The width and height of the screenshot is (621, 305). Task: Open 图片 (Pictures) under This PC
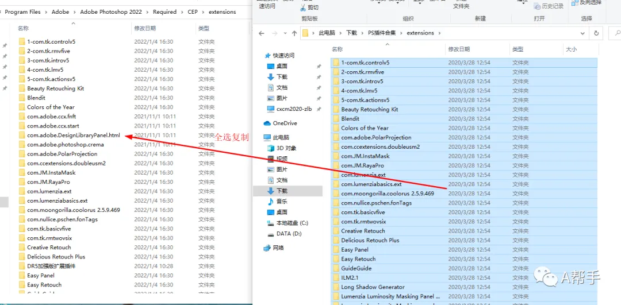(x=277, y=169)
